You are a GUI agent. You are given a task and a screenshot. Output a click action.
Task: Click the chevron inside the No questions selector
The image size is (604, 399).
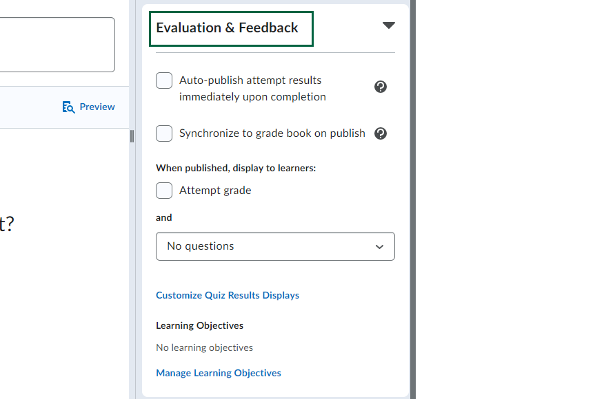379,246
